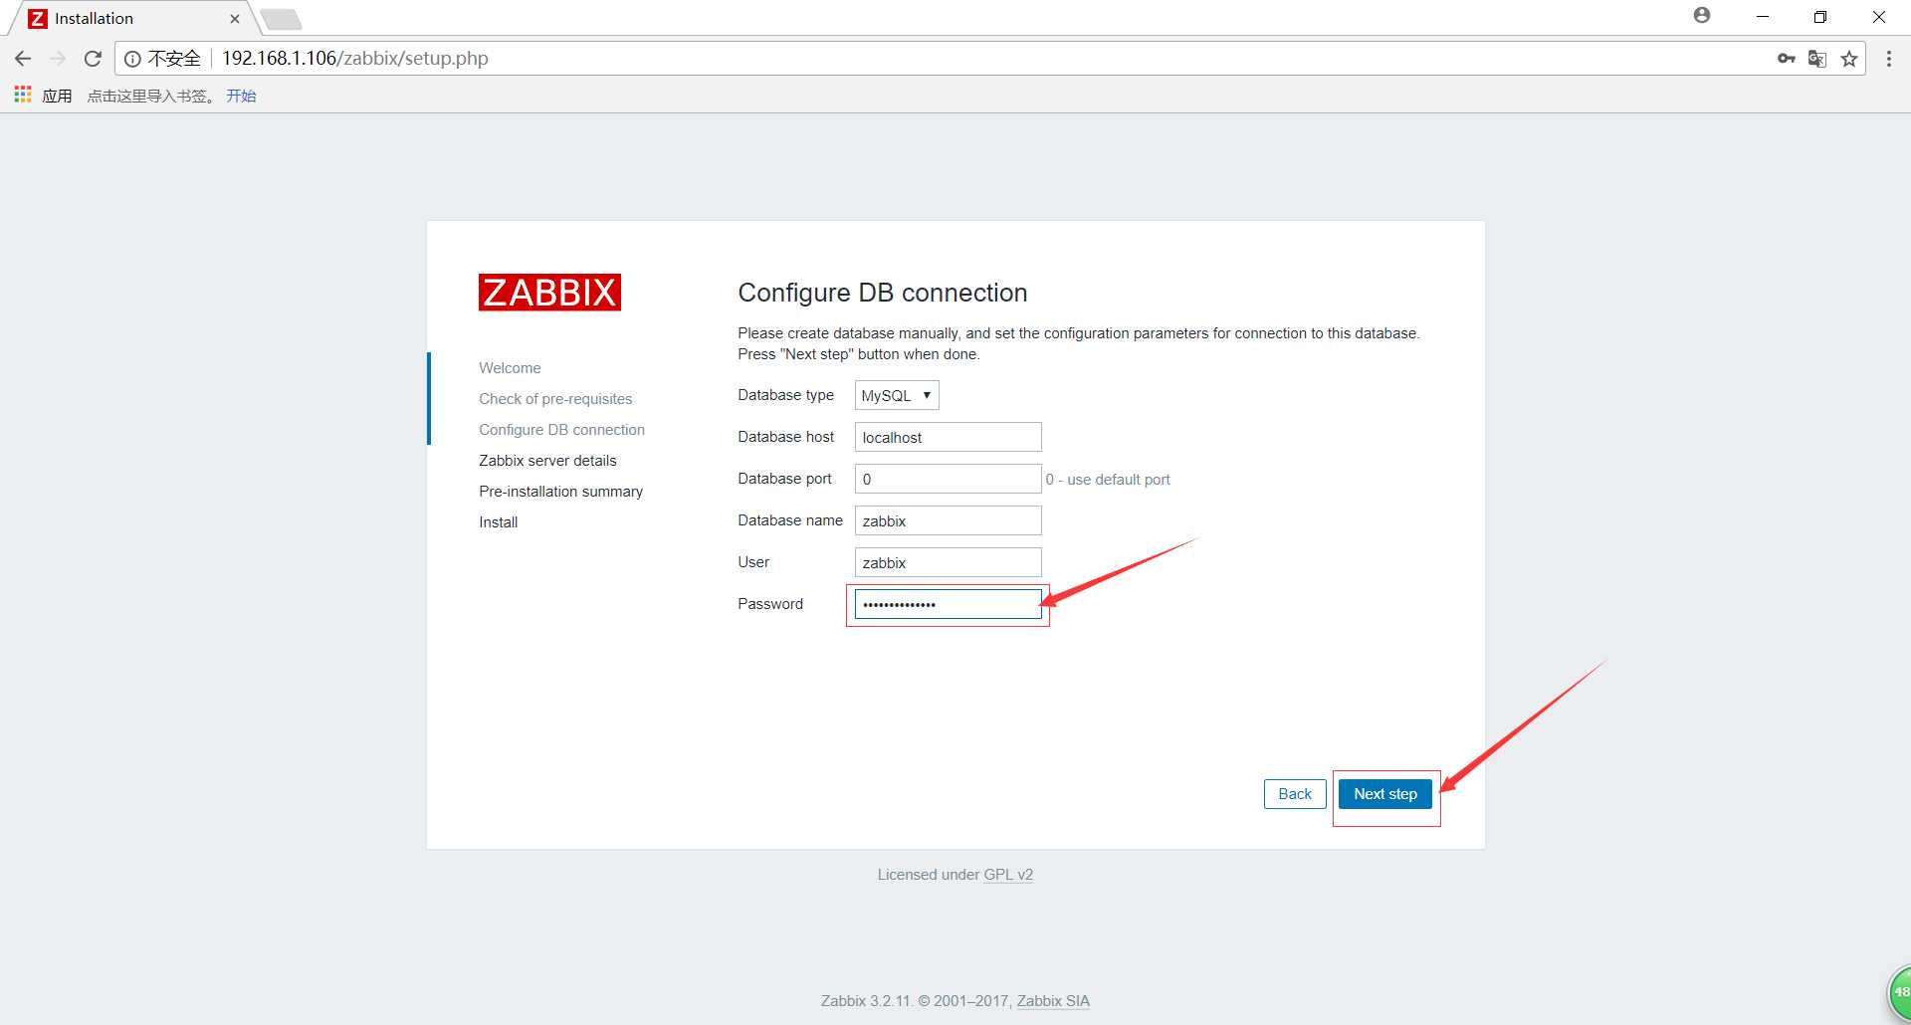The height and width of the screenshot is (1025, 1911).
Task: Click the site info icon in the address bar
Action: pos(132,59)
